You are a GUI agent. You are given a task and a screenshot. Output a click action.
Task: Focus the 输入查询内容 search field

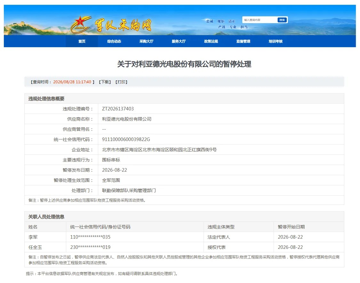260,20
